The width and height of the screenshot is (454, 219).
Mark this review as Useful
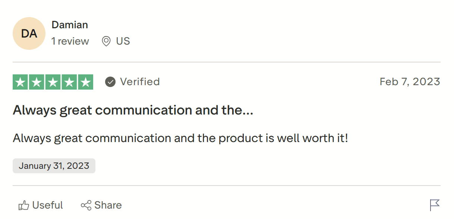point(40,205)
